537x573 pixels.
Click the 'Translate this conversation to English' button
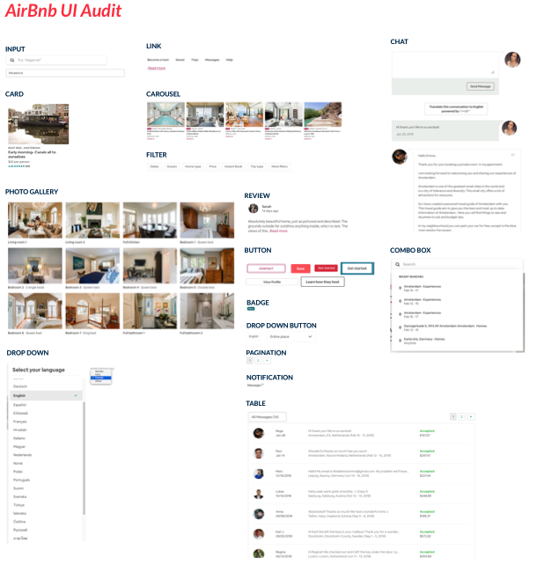coord(456,109)
